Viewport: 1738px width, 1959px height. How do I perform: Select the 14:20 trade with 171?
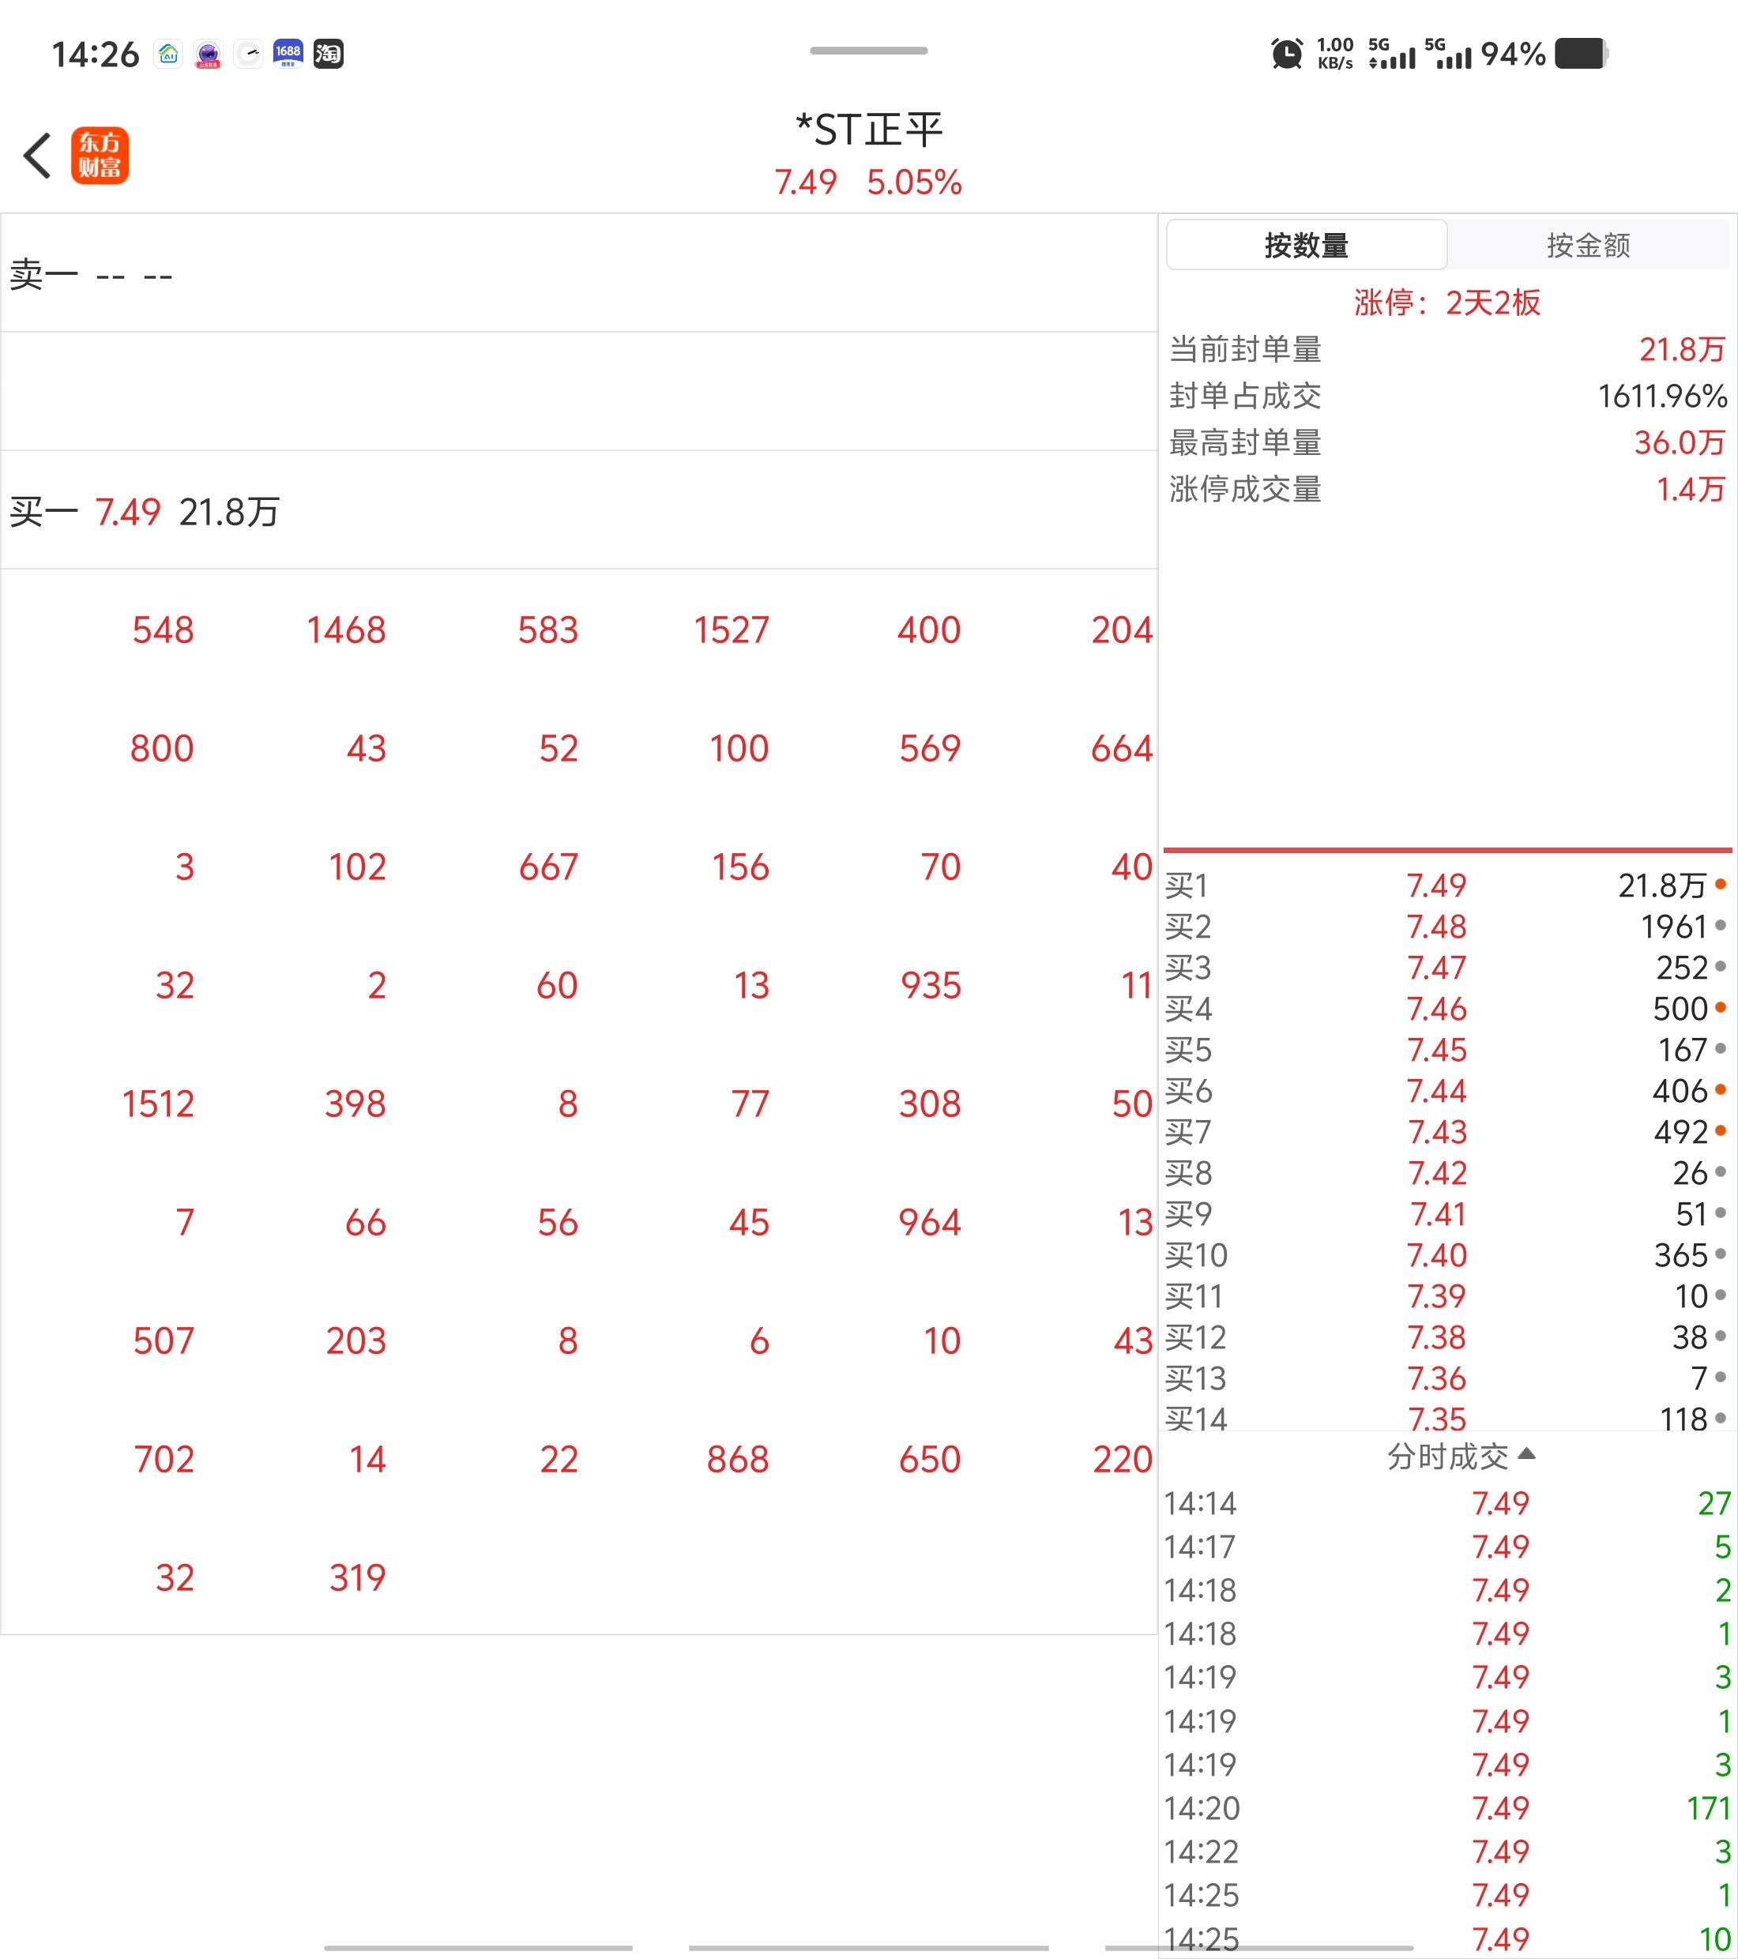1446,1809
